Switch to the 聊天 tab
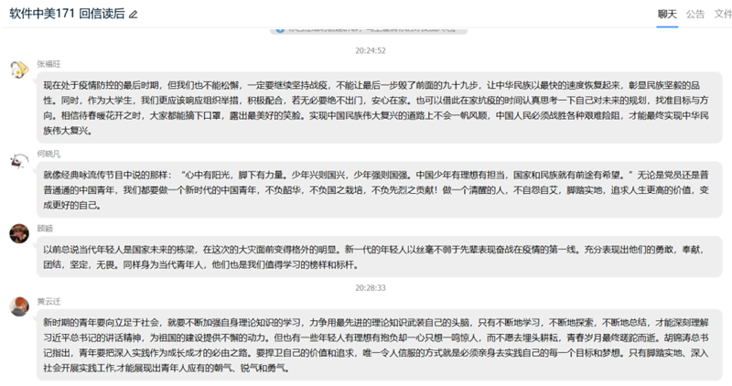The width and height of the screenshot is (732, 386). (667, 14)
